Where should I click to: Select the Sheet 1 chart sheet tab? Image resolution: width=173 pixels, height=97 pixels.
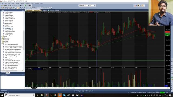point(34,88)
